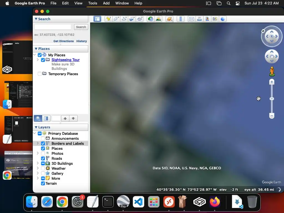The width and height of the screenshot is (284, 213).
Task: Open the ruler measuring tool
Action: [x=181, y=19]
